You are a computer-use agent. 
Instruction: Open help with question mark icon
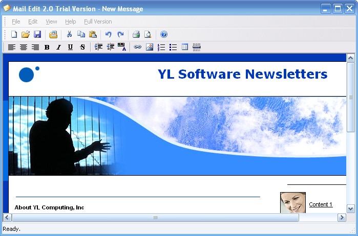(164, 34)
